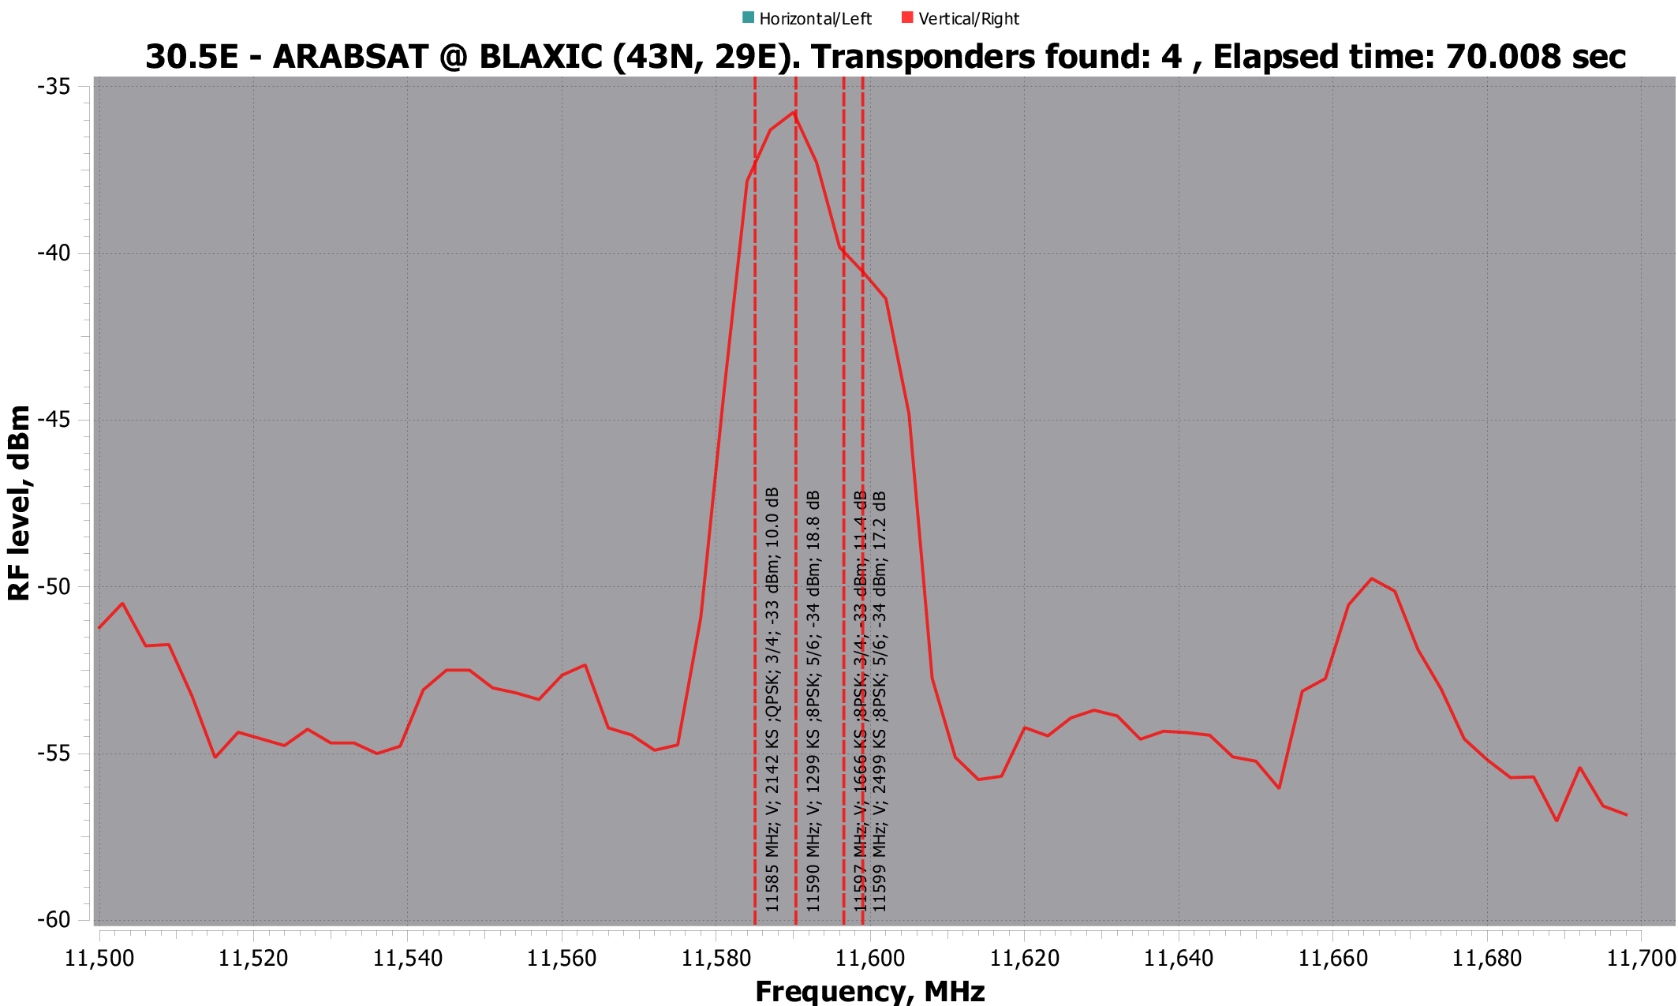Click the secondary right-side spectrum peak
Viewport: 1678px width, 1006px height.
pyautogui.click(x=1372, y=578)
